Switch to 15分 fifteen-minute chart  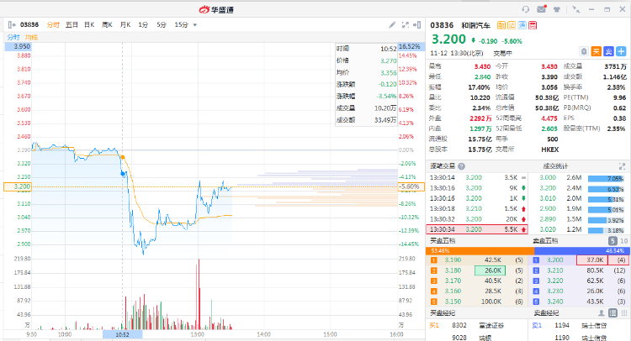[x=181, y=25]
